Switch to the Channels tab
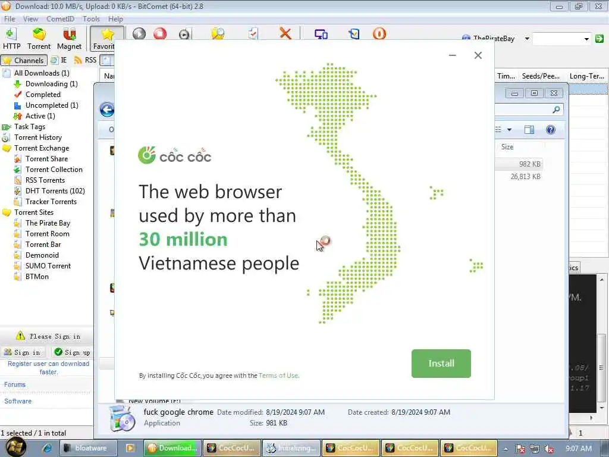609x457 pixels. (24, 60)
